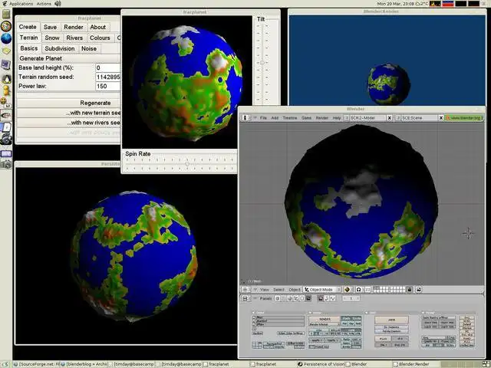Switch to fracplanet's Render tab
491x368 pixels.
(x=74, y=27)
